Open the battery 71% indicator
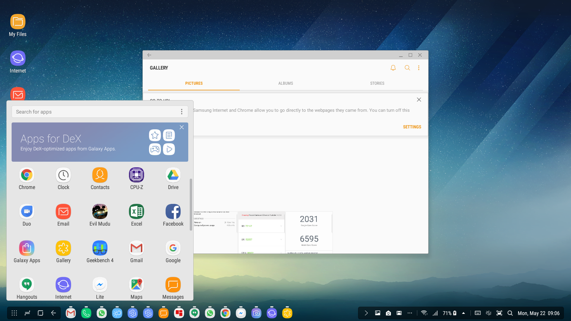Screen dimensions: 571x321 [450, 313]
